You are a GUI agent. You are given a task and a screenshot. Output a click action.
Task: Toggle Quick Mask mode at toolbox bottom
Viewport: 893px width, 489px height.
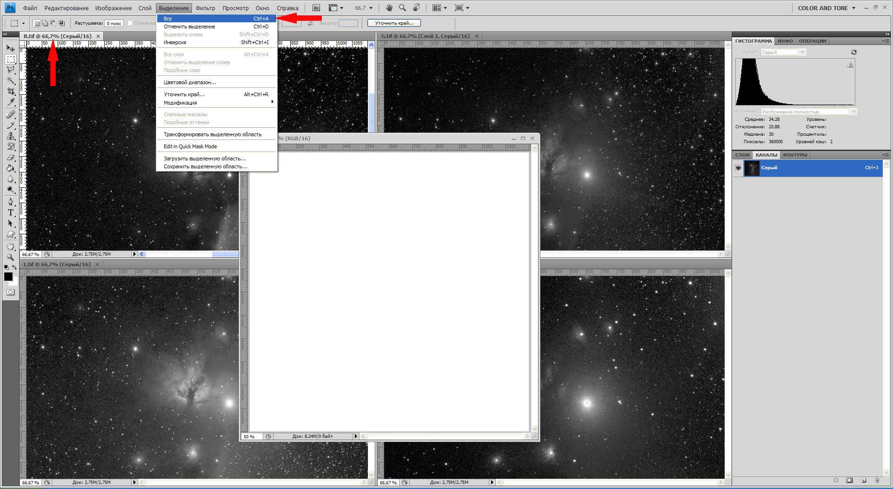[x=11, y=292]
